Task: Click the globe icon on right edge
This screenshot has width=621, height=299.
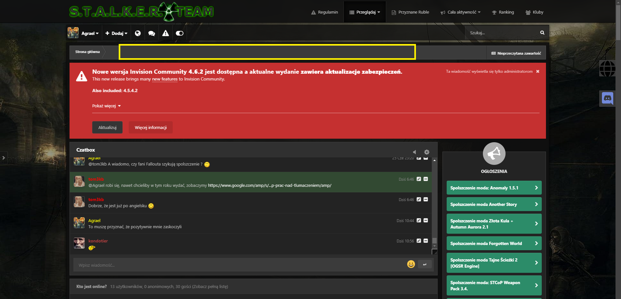Action: (607, 68)
